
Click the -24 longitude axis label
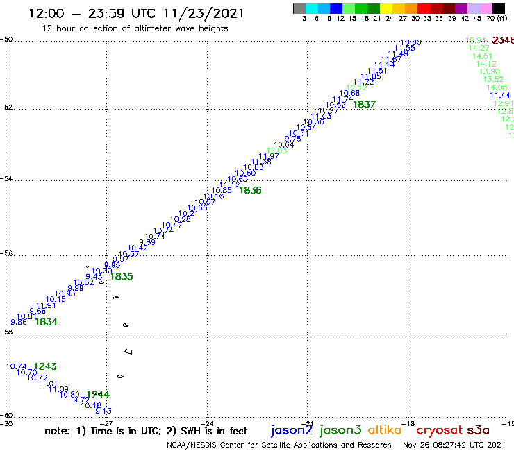[x=207, y=423]
